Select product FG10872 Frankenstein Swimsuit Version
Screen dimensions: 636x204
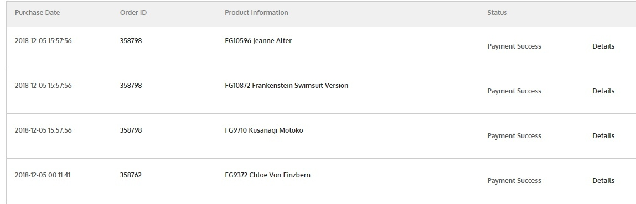286,85
